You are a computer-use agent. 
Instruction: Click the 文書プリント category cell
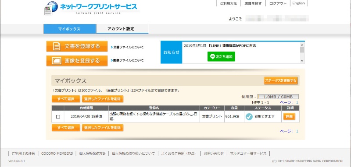[x=212, y=116]
